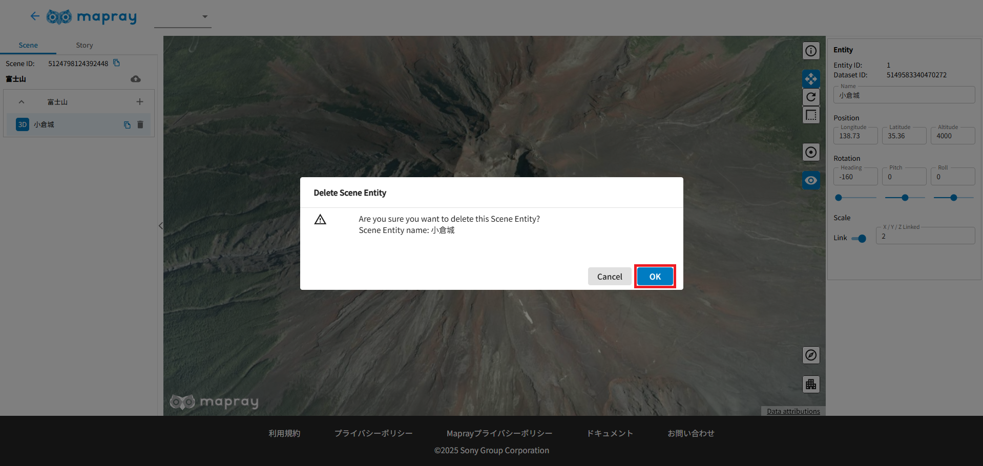Screen dimensions: 983x466
Task: Collapse the 富士山 tree group
Action: click(22, 102)
